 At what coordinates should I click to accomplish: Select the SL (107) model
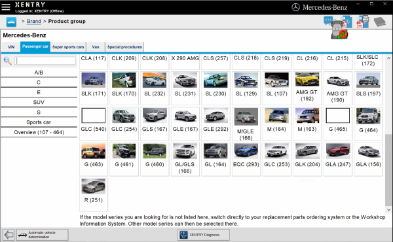click(x=276, y=88)
